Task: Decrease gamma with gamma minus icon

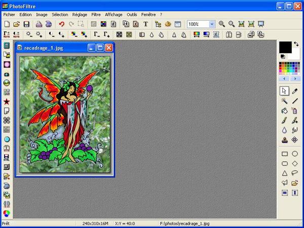Action: (x=97, y=34)
